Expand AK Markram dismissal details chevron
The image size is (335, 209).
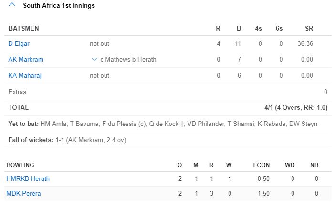click(x=94, y=60)
